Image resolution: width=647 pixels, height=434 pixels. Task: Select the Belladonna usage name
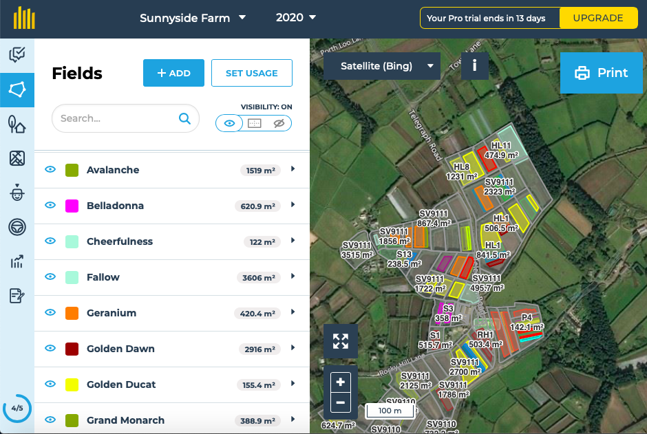(115, 206)
